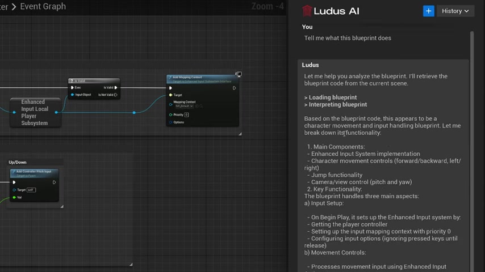Select the Enhanced Input Local Player Subsystem node

[x=35, y=112]
